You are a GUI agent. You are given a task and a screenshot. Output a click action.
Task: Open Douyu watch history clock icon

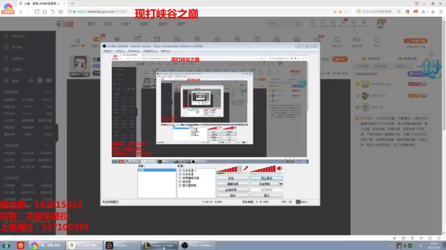pos(313,22)
